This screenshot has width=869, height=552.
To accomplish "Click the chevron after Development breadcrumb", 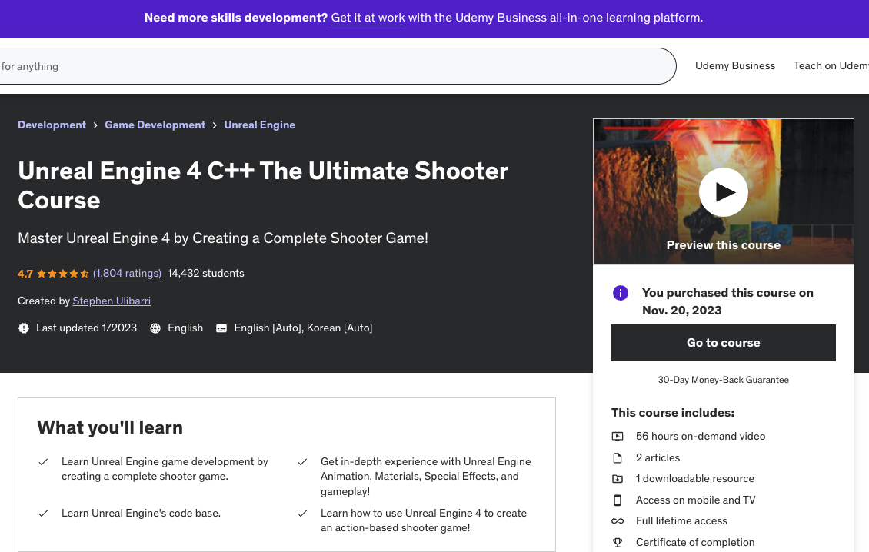I will pyautogui.click(x=95, y=125).
